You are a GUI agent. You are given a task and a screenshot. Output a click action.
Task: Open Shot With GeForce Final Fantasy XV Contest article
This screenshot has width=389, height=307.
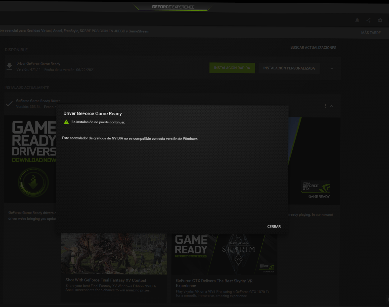tap(106, 280)
